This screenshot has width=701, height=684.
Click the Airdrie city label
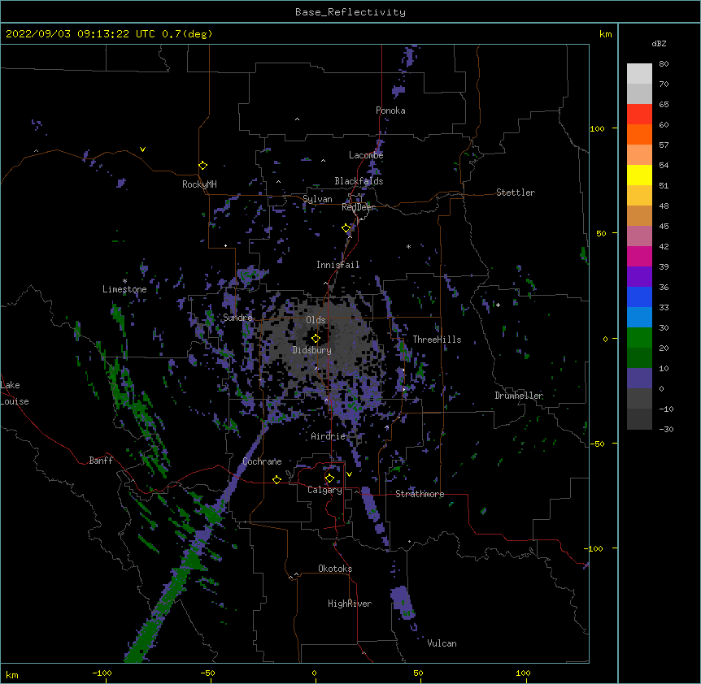(x=329, y=436)
